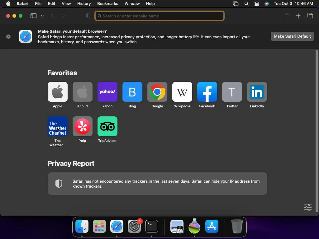
Task: Open Finder from the Dock
Action: (82, 226)
